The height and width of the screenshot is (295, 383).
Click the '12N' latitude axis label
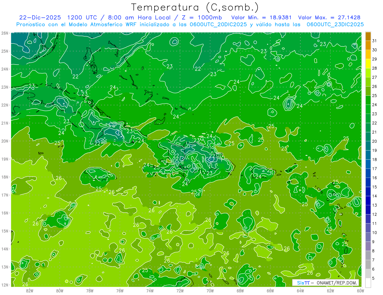pos(5,285)
